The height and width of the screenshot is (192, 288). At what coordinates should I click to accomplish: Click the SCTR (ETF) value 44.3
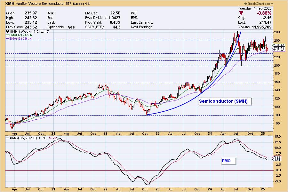click(116, 27)
